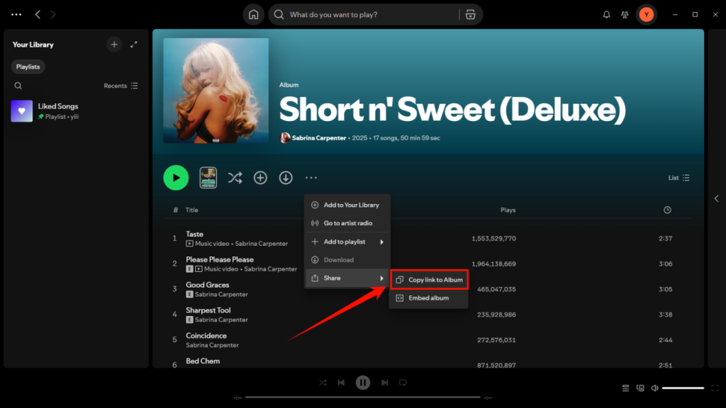The width and height of the screenshot is (726, 408).
Task: Open the three-dot app menu at top left
Action: [16, 14]
